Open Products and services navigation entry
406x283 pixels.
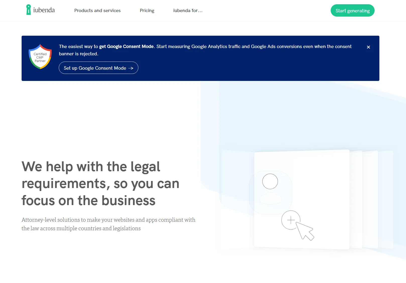[x=97, y=11]
